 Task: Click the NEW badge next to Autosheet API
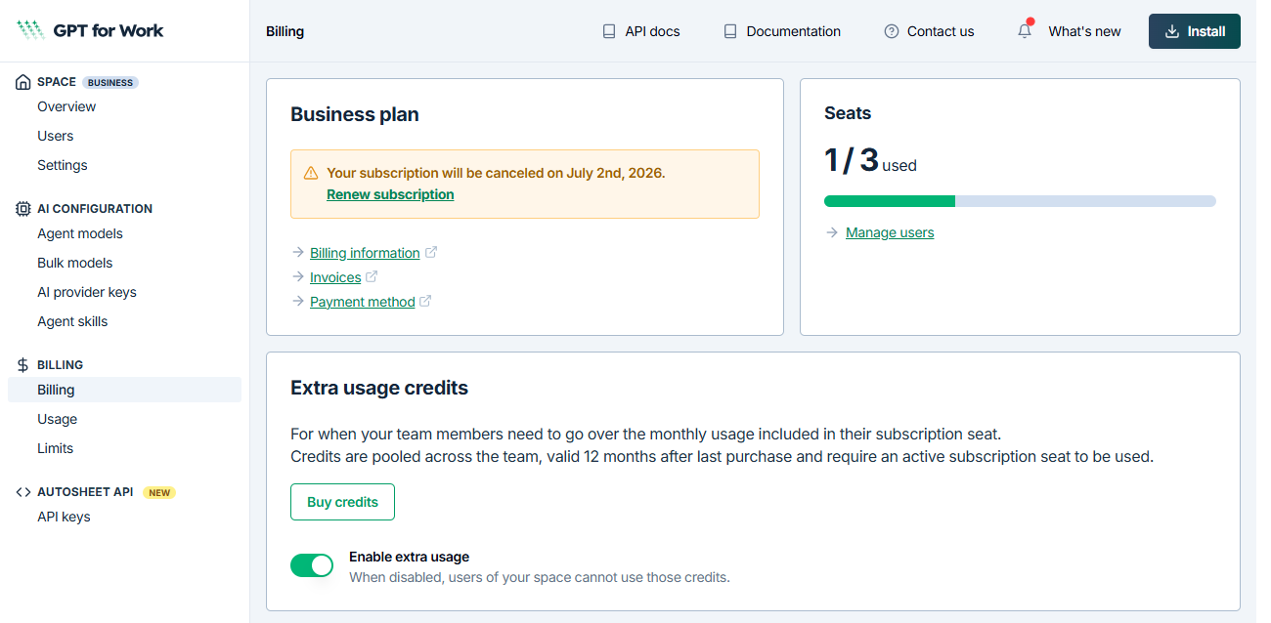click(159, 493)
